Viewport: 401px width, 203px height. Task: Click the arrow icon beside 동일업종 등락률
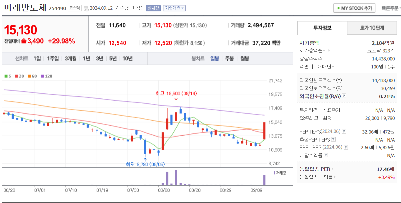click(335, 177)
